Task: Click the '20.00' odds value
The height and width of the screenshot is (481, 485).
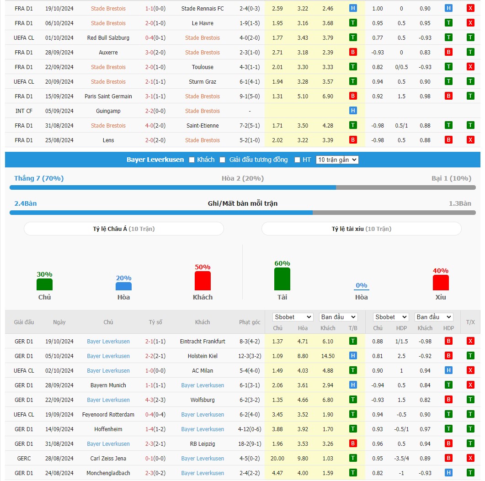Action: point(277,459)
